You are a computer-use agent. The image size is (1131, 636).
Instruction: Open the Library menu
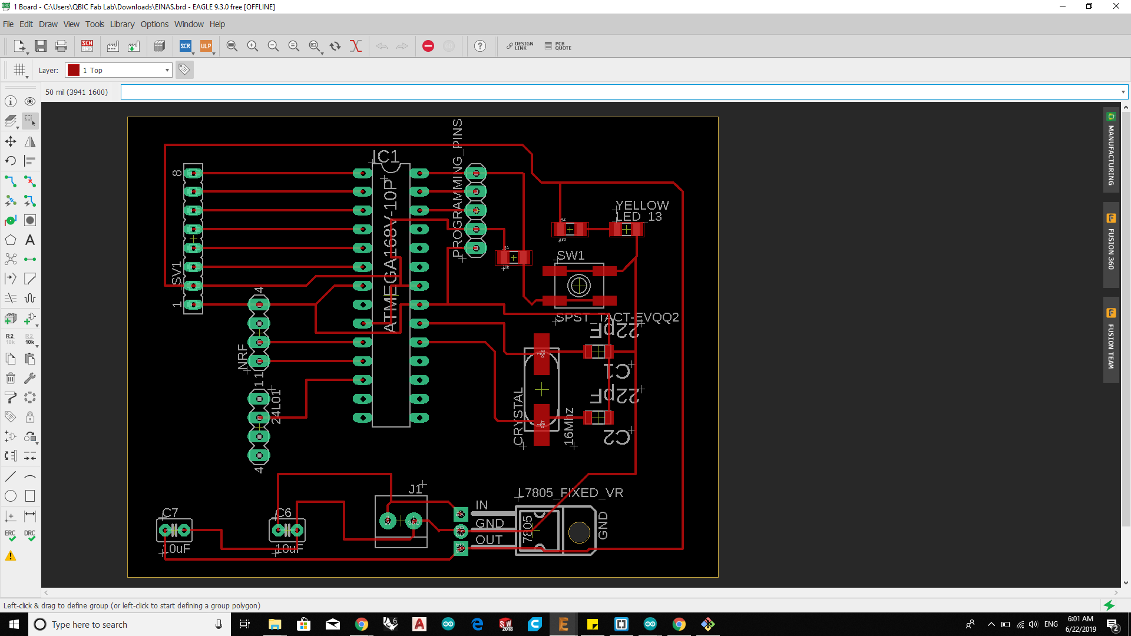122,24
